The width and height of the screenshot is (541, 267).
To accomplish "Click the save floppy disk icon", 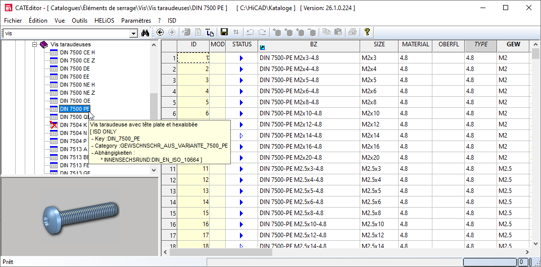I will click(224, 32).
